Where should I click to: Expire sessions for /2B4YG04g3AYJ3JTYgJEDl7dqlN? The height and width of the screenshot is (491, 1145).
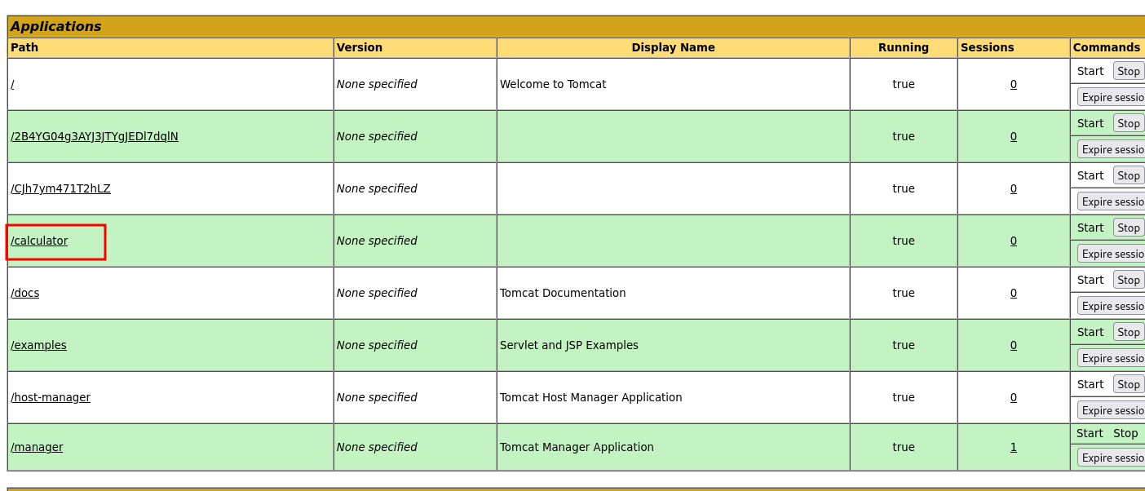(x=1112, y=149)
